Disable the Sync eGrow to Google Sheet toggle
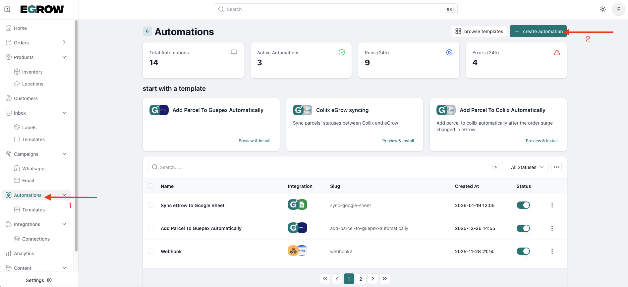 pos(523,205)
